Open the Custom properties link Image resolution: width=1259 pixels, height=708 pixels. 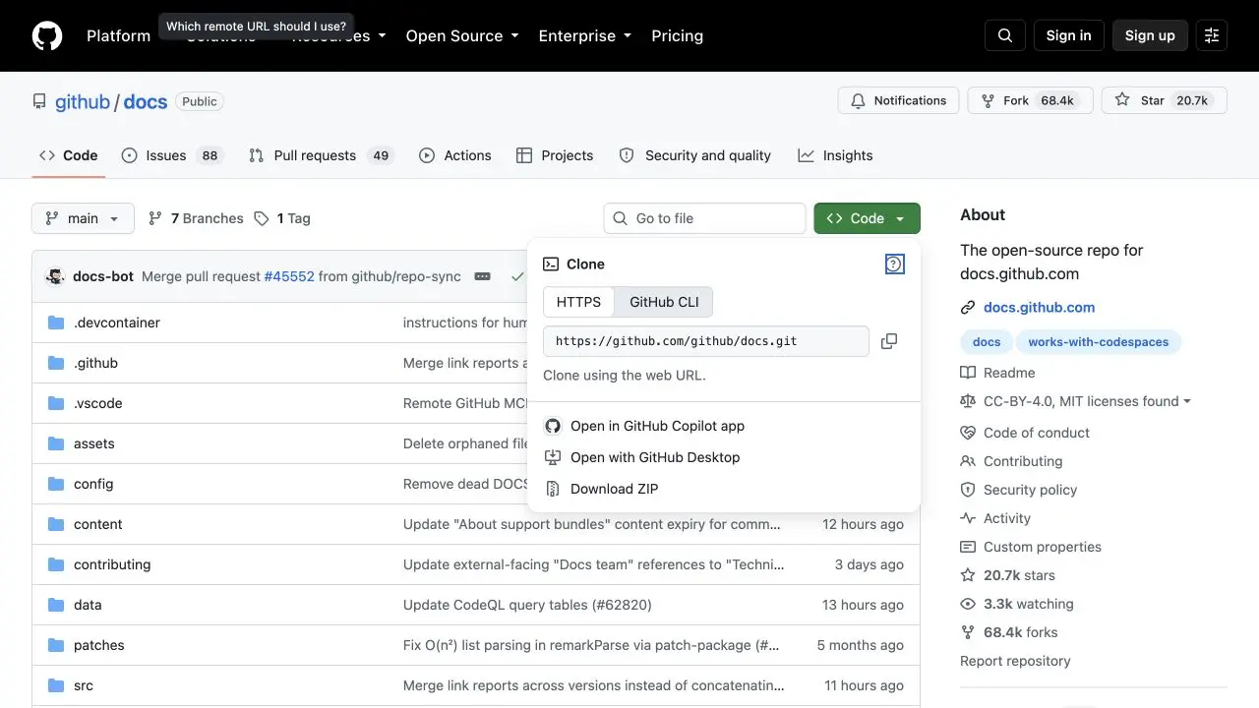click(1042, 547)
